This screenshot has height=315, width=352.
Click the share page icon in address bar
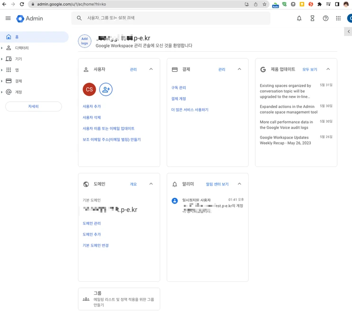tap(255, 4)
